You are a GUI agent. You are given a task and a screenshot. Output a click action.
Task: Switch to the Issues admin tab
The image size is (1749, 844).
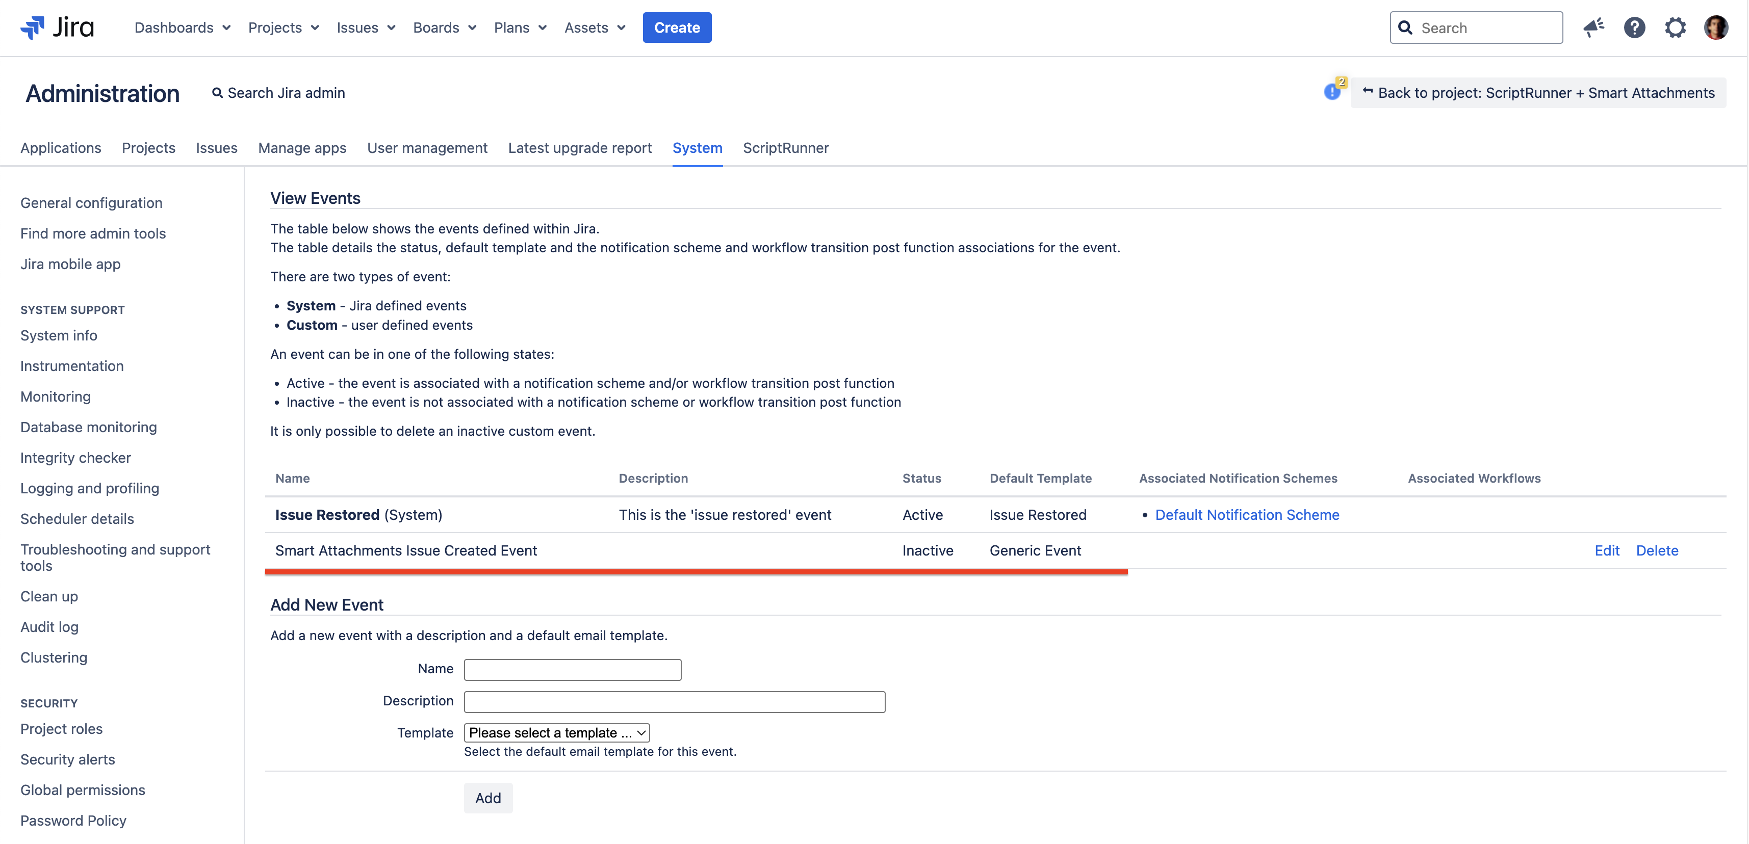(x=217, y=148)
